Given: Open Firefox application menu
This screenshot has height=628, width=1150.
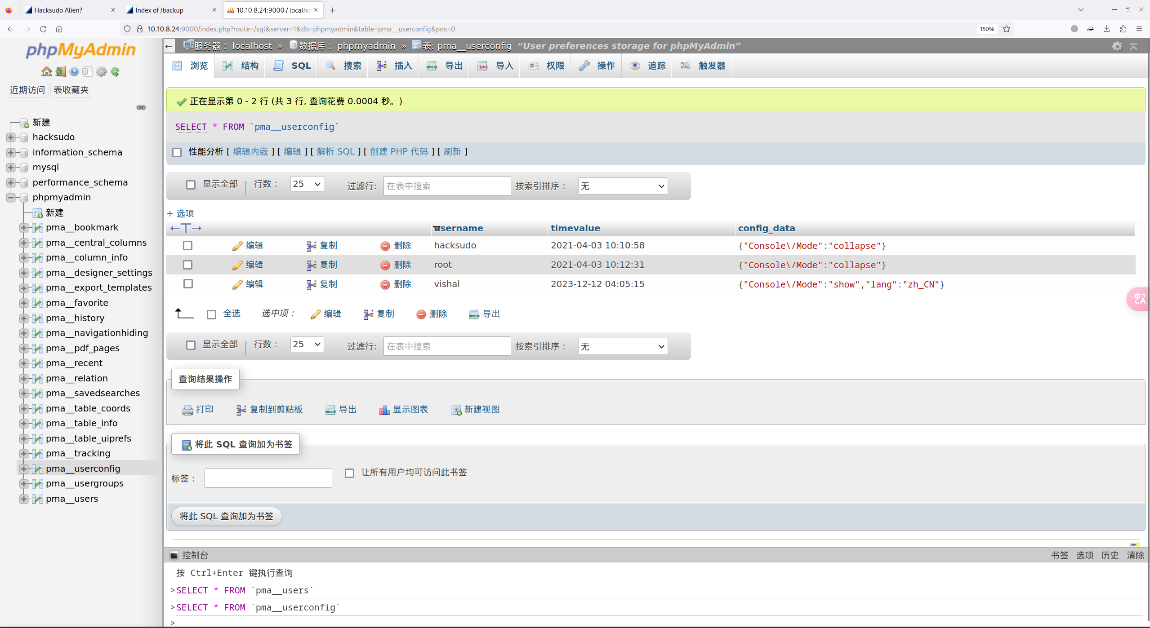Looking at the screenshot, I should click(x=1139, y=29).
